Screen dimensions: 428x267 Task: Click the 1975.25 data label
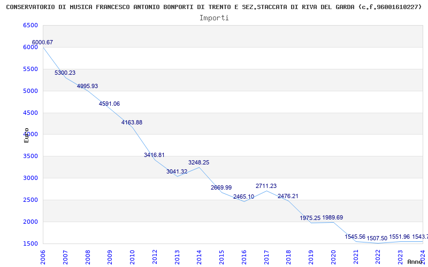(x=310, y=218)
